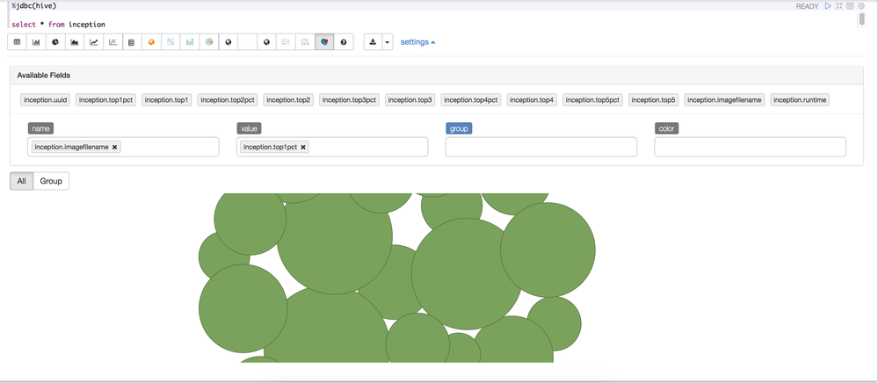The width and height of the screenshot is (878, 383).
Task: Click the empty color field box
Action: tap(750, 148)
